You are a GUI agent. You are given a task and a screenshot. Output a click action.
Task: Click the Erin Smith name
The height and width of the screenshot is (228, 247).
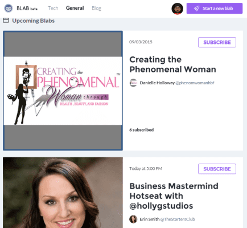(150, 219)
